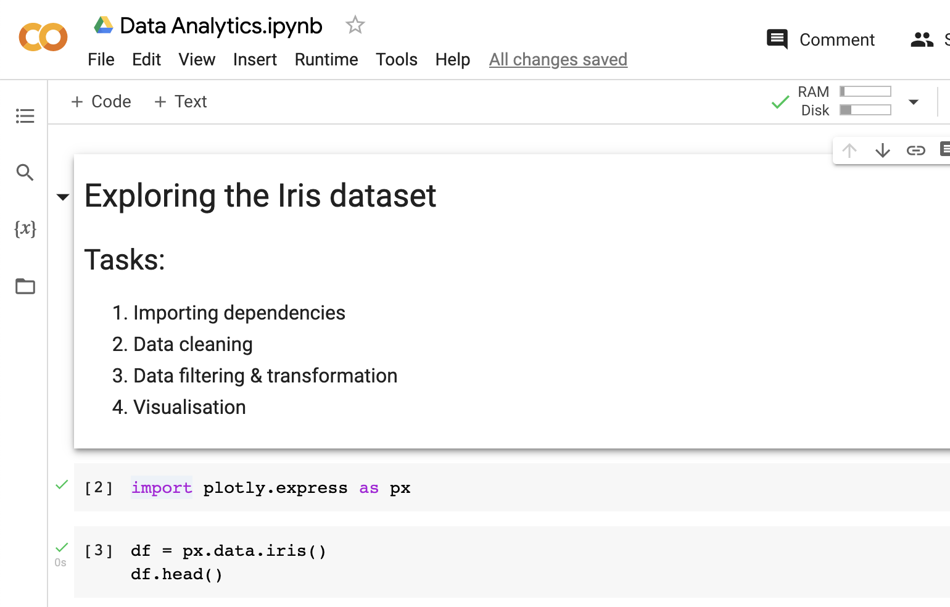Copy the link to the cell

point(916,150)
